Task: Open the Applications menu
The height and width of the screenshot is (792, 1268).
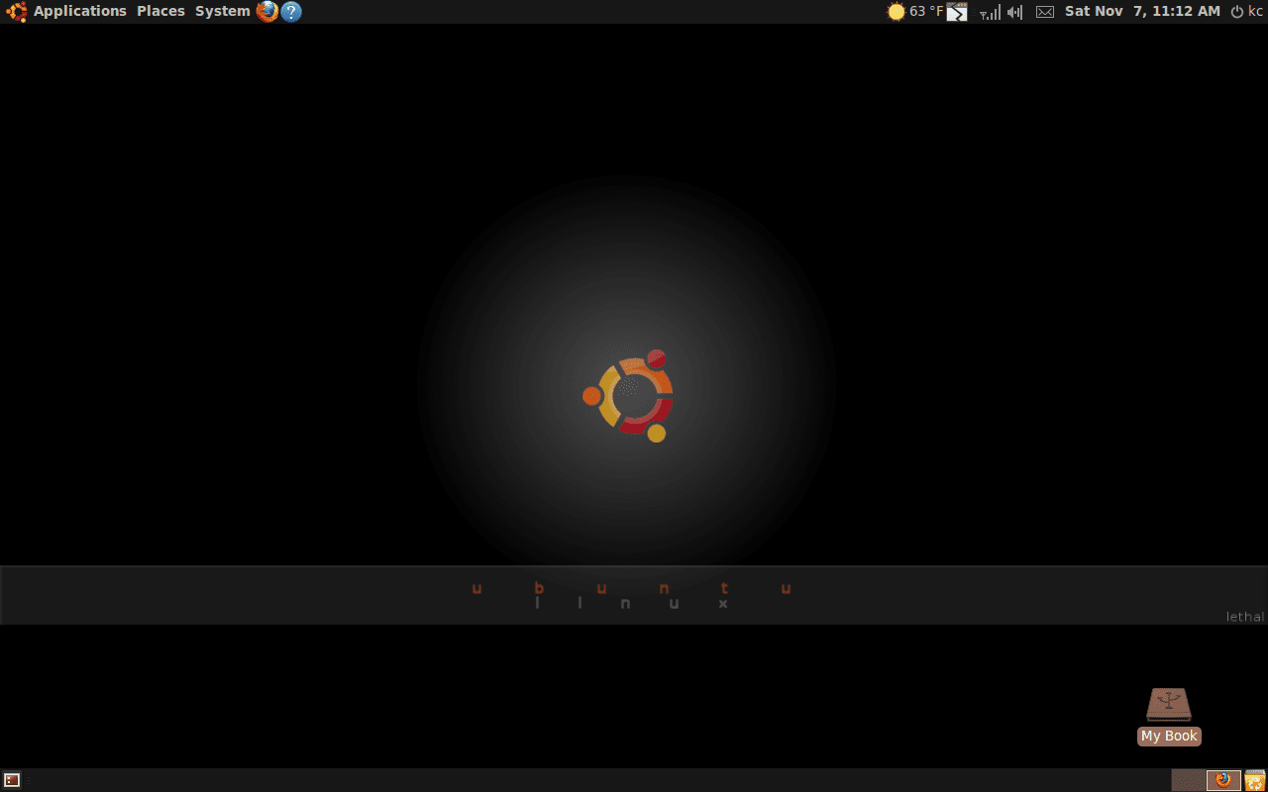Action: coord(80,11)
